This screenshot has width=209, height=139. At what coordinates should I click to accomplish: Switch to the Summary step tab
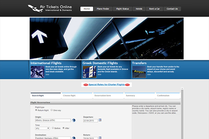[140, 95]
